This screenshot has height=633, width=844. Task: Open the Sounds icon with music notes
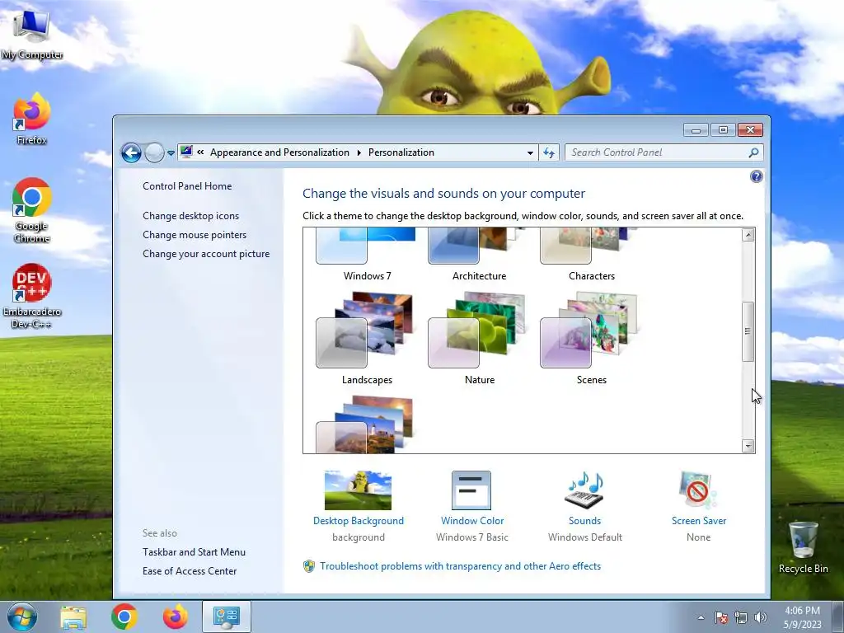pyautogui.click(x=584, y=490)
